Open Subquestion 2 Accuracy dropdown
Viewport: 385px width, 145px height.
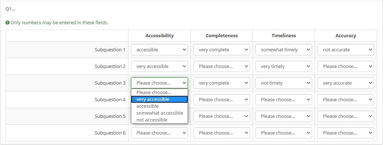345,67
